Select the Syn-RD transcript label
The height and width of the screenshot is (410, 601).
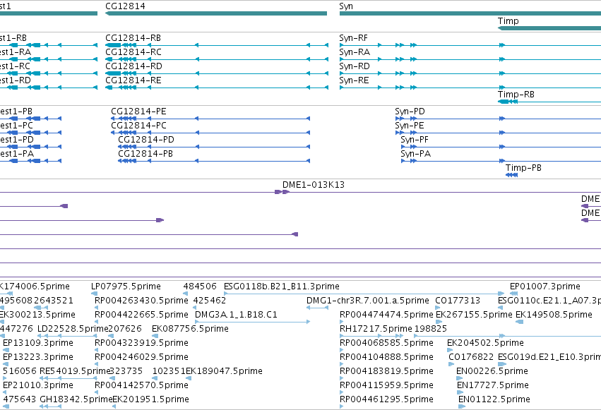click(x=355, y=66)
